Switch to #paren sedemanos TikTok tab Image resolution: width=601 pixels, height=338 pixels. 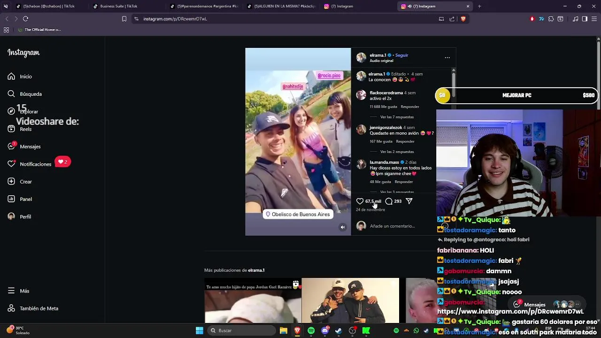[204, 6]
